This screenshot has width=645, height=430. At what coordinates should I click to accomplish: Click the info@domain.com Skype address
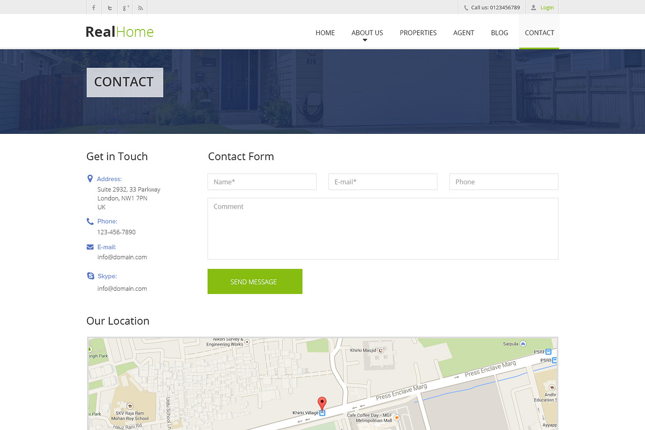pyautogui.click(x=122, y=289)
